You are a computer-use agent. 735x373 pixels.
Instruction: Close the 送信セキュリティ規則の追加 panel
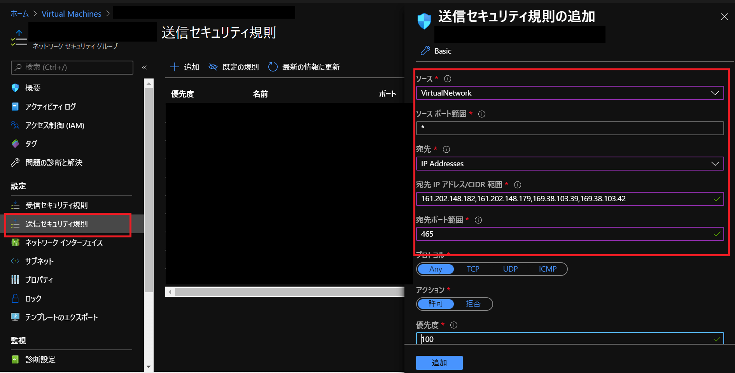pos(724,17)
